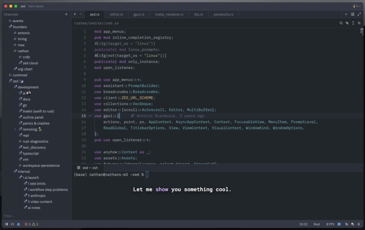Switch to the editor.rs tab

(116, 14)
